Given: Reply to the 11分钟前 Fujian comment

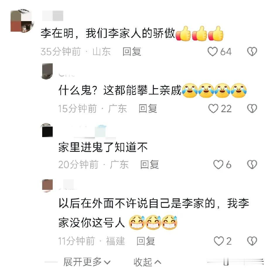Looking at the screenshot, I should 146,241.
